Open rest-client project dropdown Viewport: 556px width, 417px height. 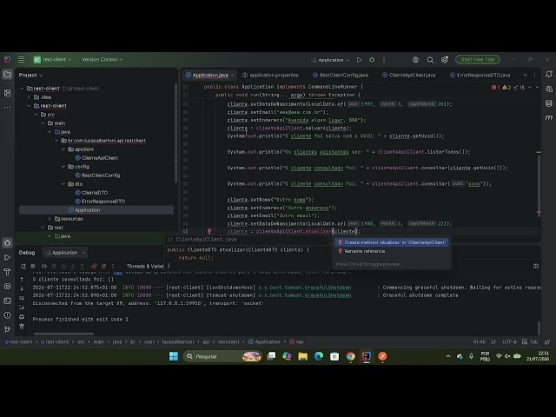click(x=52, y=60)
